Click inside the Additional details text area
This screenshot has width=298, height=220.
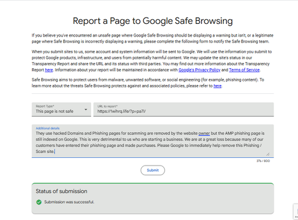153,141
